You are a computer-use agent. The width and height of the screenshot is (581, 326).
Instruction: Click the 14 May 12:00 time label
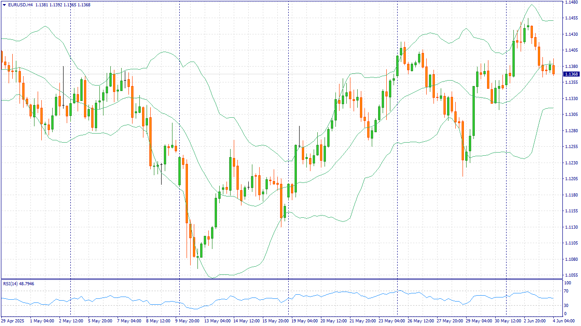click(246, 321)
